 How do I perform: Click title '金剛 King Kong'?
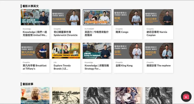click(x=124, y=65)
